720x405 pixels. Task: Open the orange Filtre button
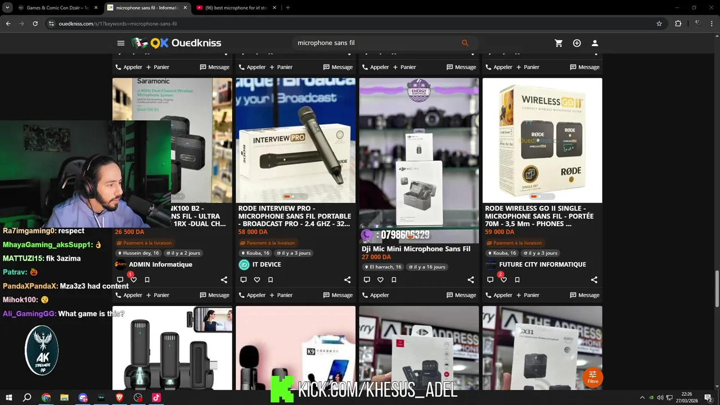[593, 377]
